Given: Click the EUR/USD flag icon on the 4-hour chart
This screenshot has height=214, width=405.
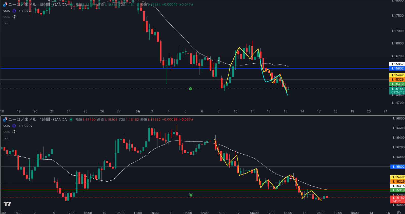Looking at the screenshot, I should [x=5, y=5].
